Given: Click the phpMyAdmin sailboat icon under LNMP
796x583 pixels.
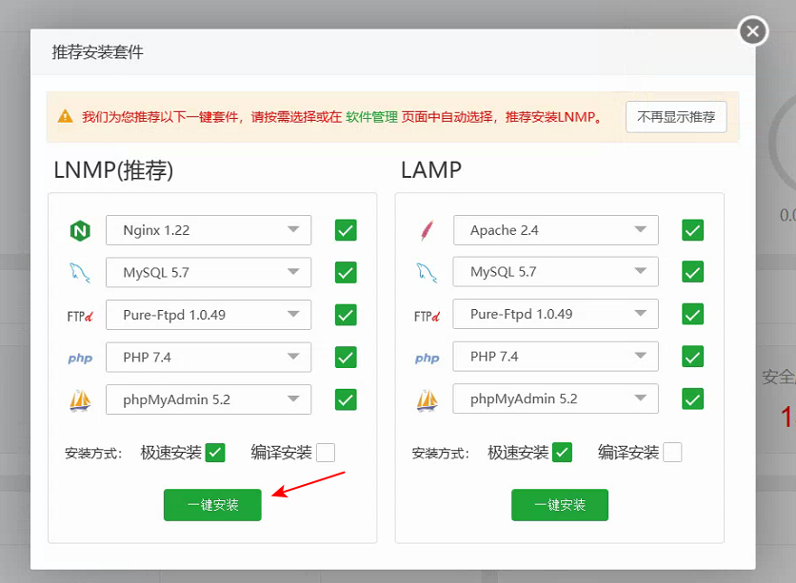Looking at the screenshot, I should click(x=81, y=398).
